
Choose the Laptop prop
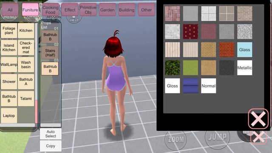point(9,116)
